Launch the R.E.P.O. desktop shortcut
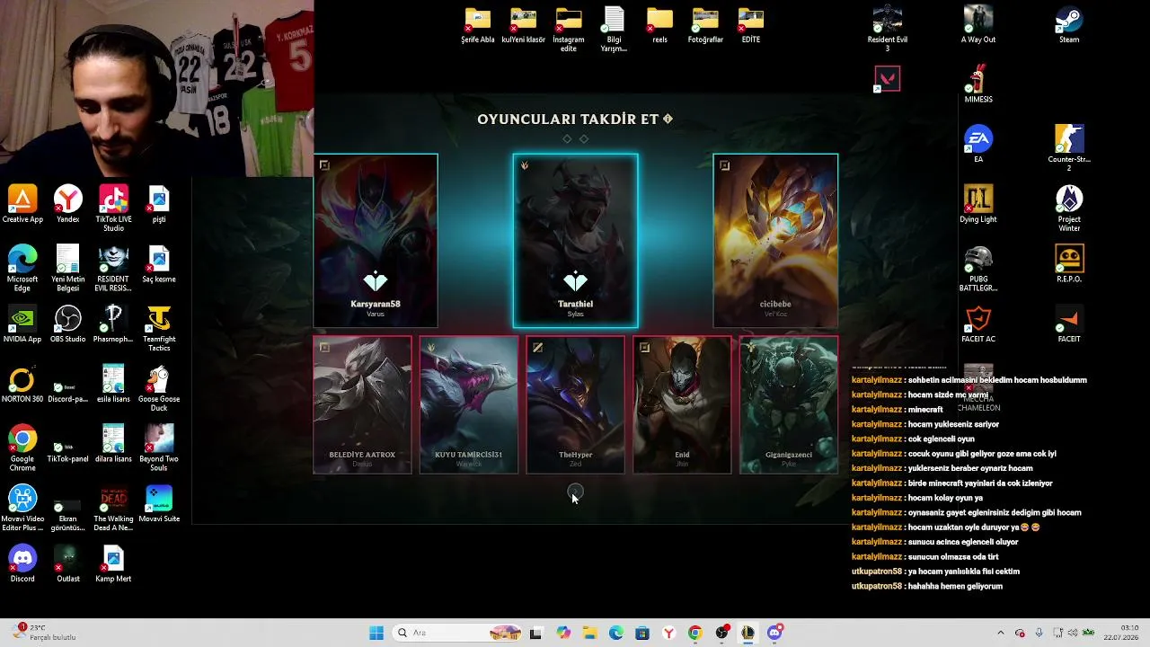The height and width of the screenshot is (647, 1150). click(1069, 264)
